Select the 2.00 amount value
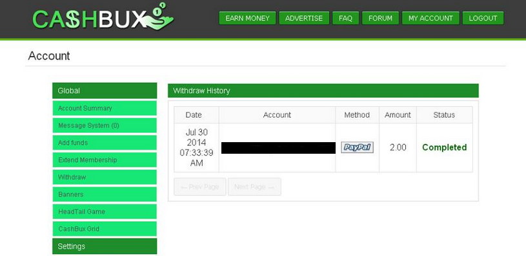The width and height of the screenshot is (526, 256). pyautogui.click(x=398, y=147)
